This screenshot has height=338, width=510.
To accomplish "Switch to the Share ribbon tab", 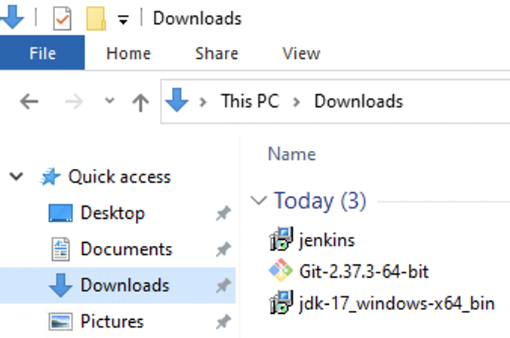I will [217, 54].
